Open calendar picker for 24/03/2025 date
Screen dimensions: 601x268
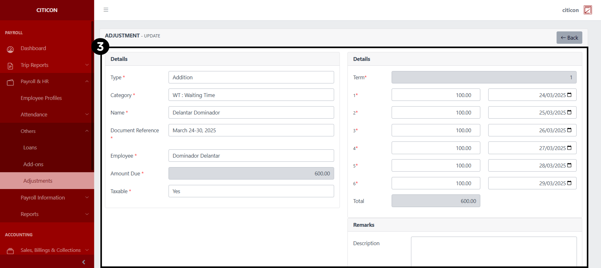[569, 95]
